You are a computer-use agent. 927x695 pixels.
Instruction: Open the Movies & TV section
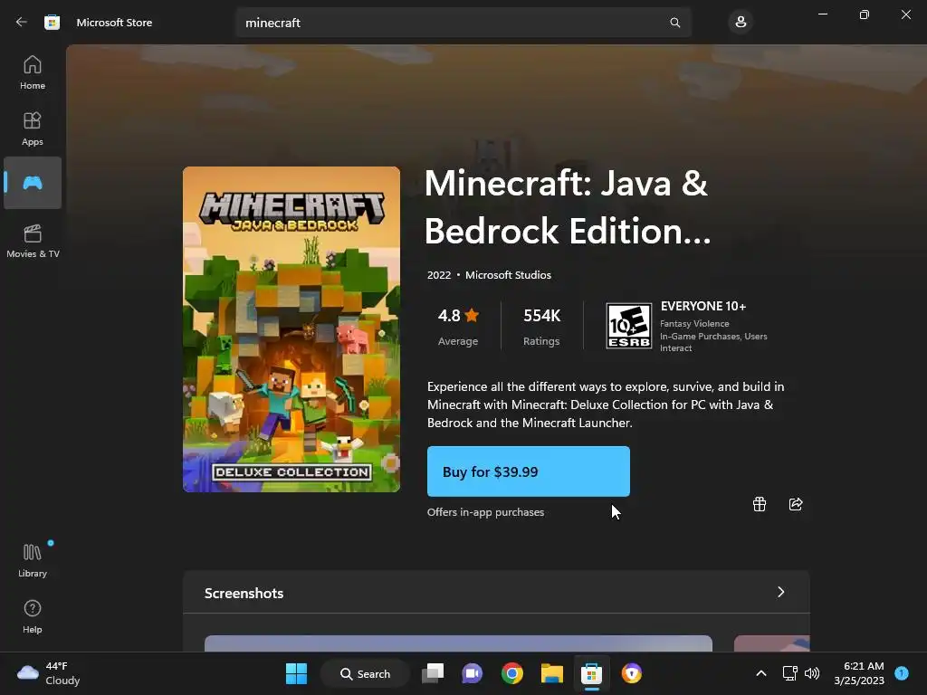[33, 241]
